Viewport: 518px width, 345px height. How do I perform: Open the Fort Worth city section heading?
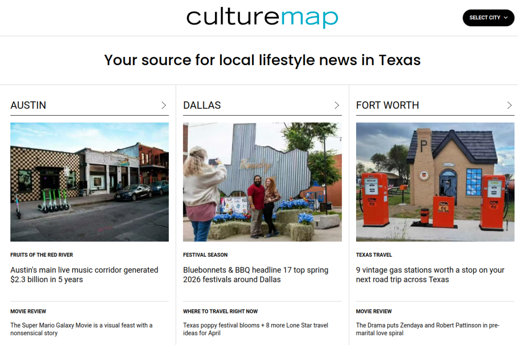pyautogui.click(x=387, y=106)
